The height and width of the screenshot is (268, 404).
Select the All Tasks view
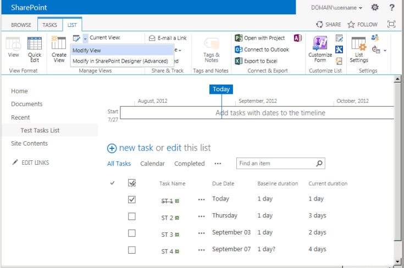click(x=119, y=164)
